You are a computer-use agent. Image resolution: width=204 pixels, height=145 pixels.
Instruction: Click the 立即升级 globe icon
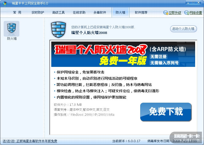[166, 13]
